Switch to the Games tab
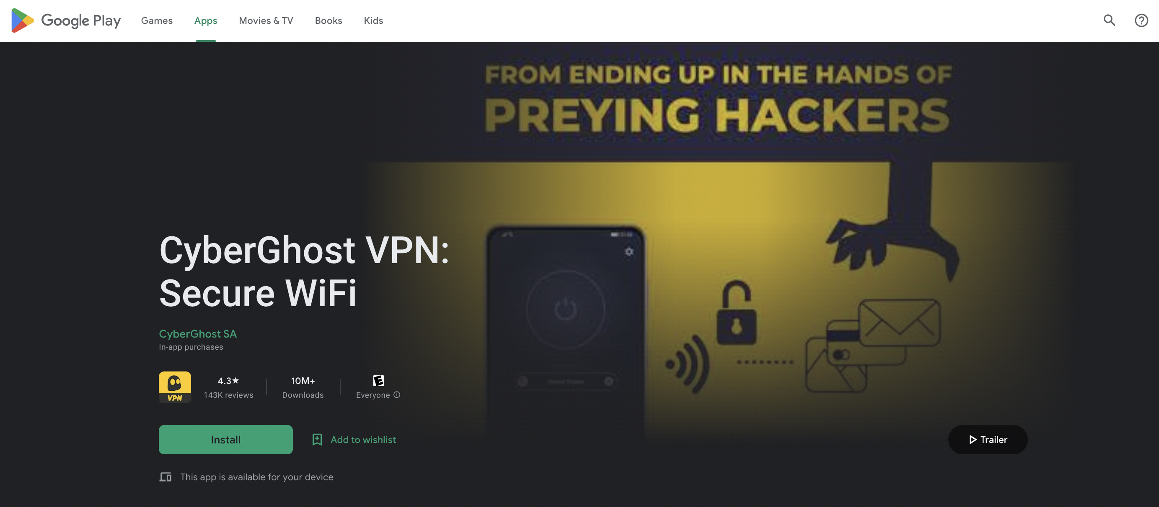The image size is (1159, 507). click(x=157, y=20)
